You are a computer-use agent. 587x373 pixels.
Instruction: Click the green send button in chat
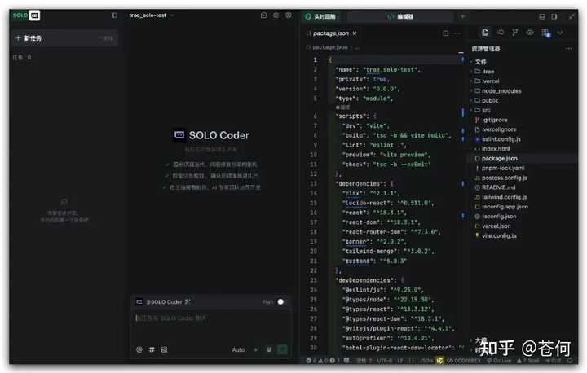pos(282,349)
